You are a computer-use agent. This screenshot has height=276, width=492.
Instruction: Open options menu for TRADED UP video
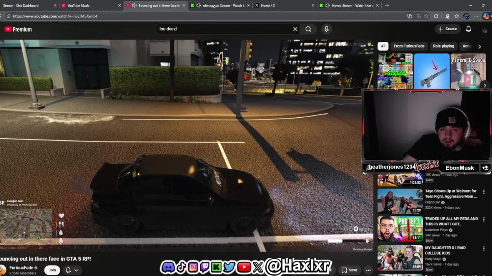coord(484,219)
